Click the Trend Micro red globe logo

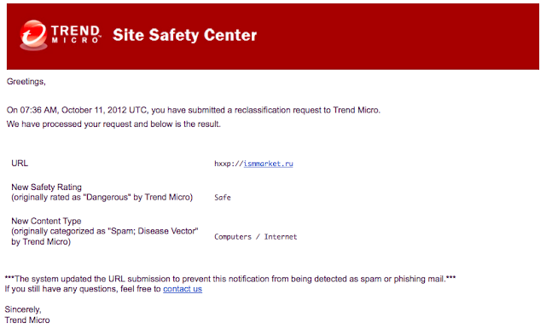point(33,35)
